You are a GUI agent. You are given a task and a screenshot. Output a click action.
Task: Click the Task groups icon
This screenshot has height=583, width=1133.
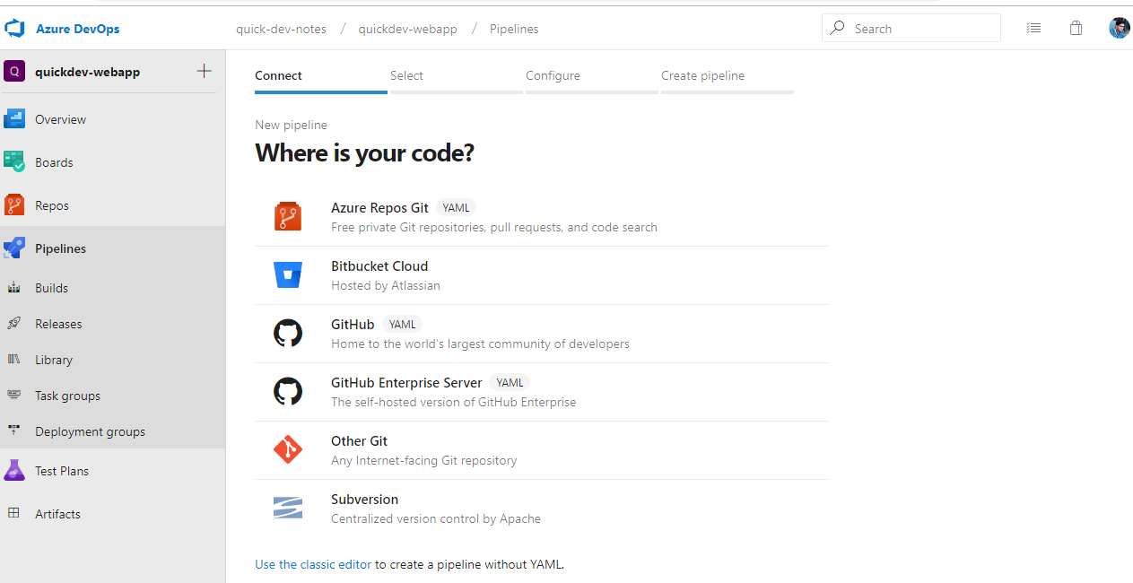[x=14, y=396]
